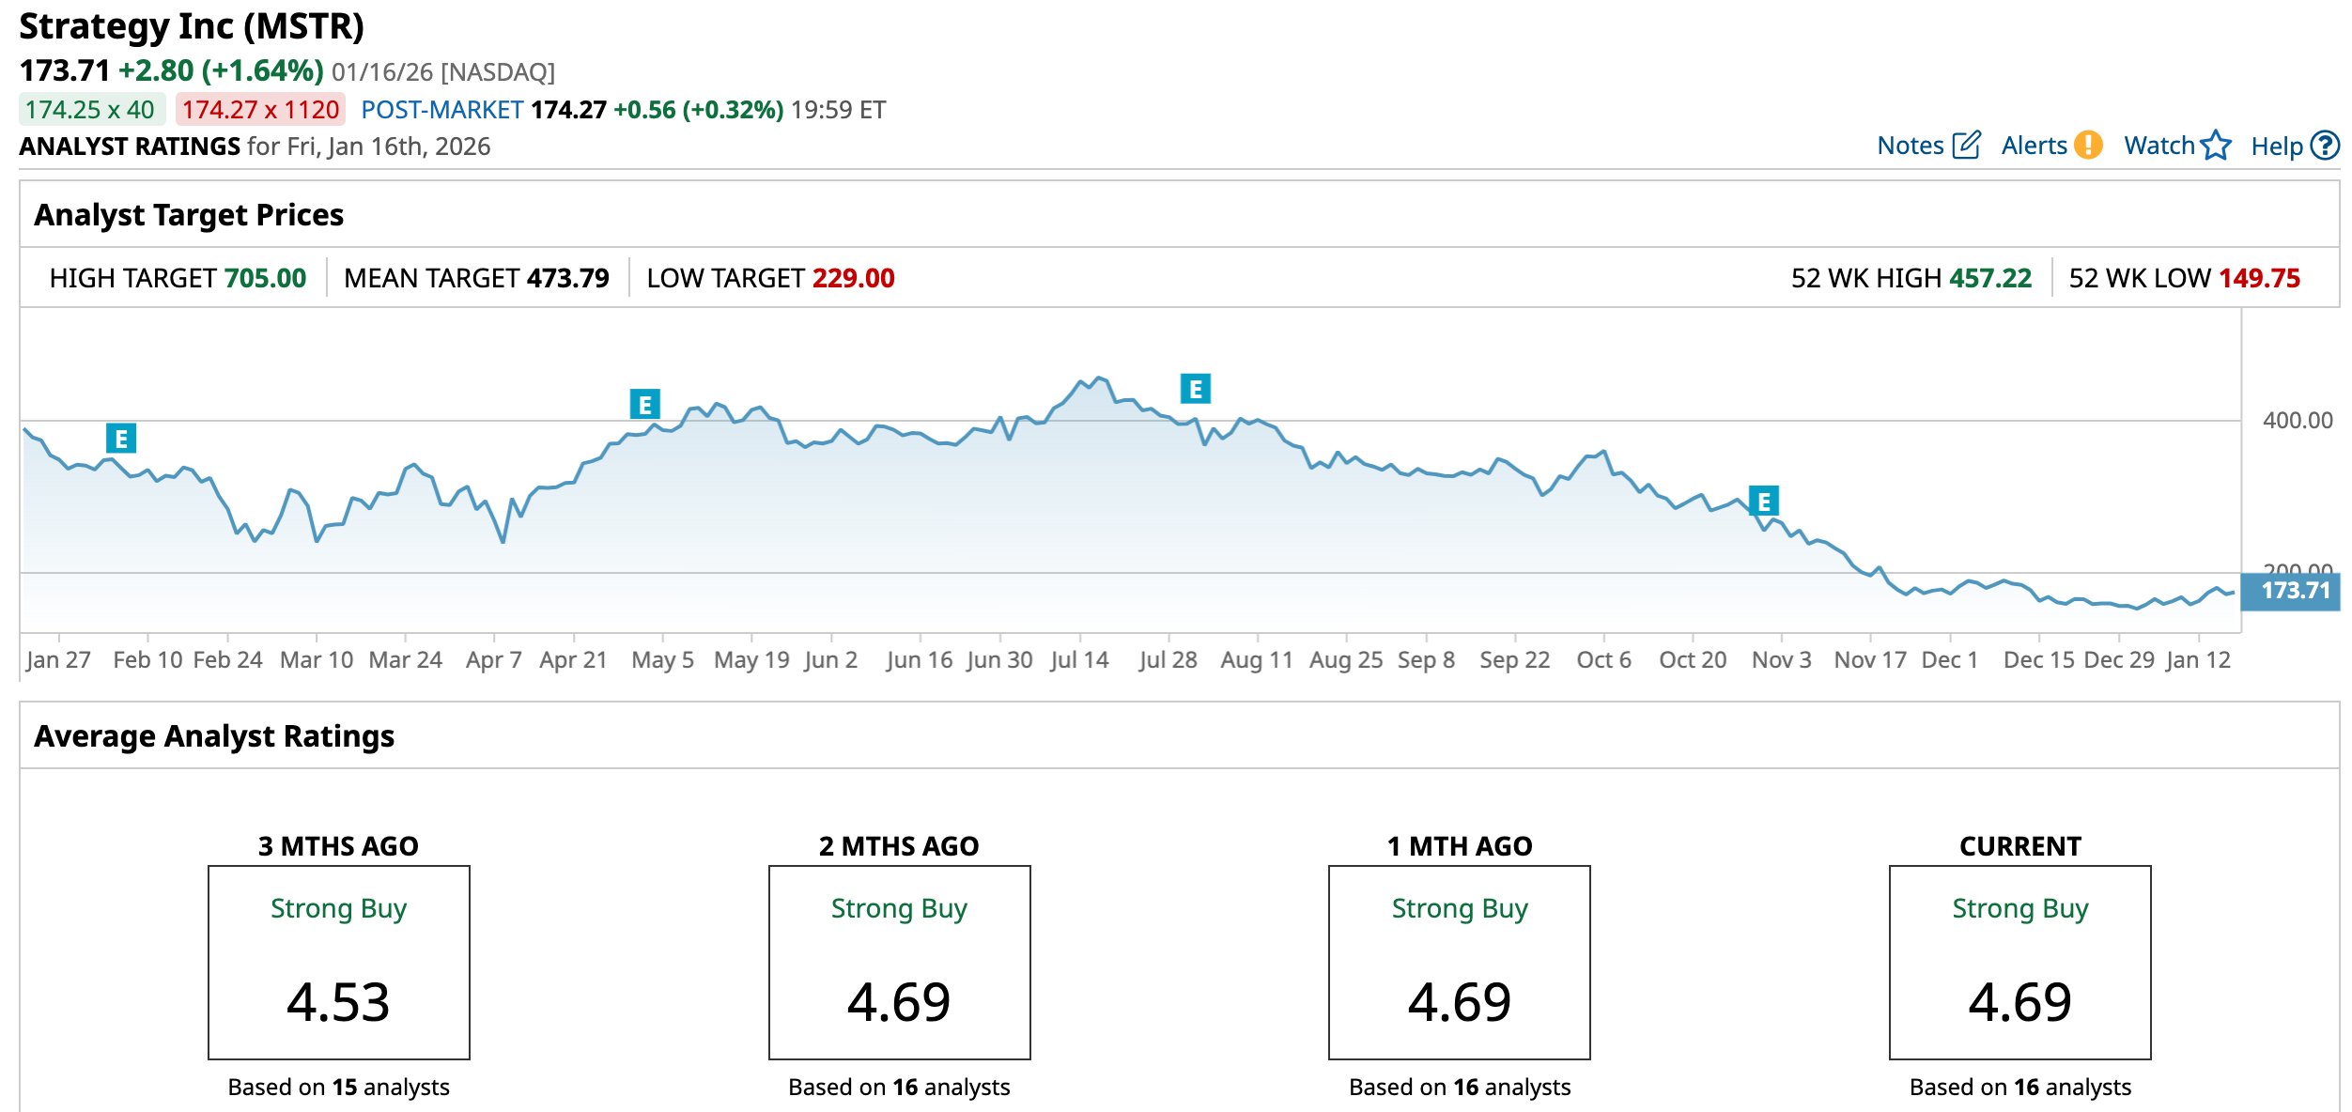Select the CURRENT Strong Buy rating box
Viewport: 2352px width, 1112px height.
[2019, 963]
